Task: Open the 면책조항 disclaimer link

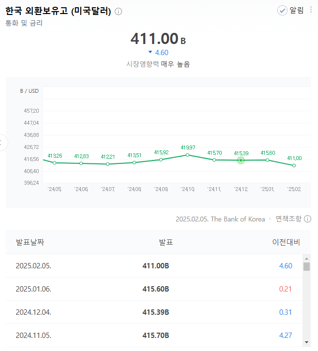Action: pyautogui.click(x=288, y=219)
